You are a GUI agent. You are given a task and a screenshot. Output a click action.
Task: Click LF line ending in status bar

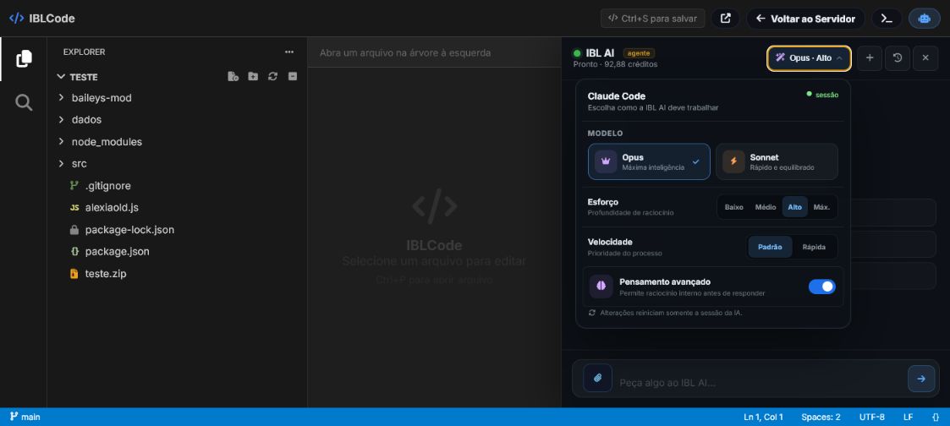tap(908, 417)
